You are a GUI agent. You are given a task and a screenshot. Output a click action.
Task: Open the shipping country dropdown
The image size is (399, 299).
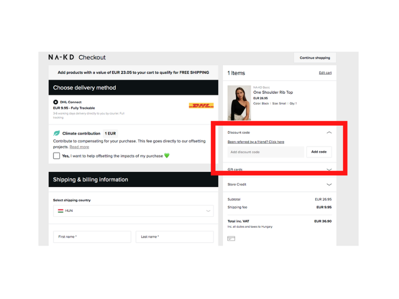[x=133, y=211]
